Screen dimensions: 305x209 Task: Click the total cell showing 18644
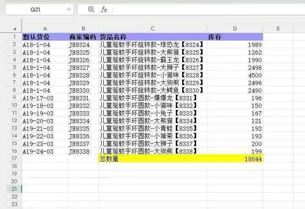(x=235, y=159)
